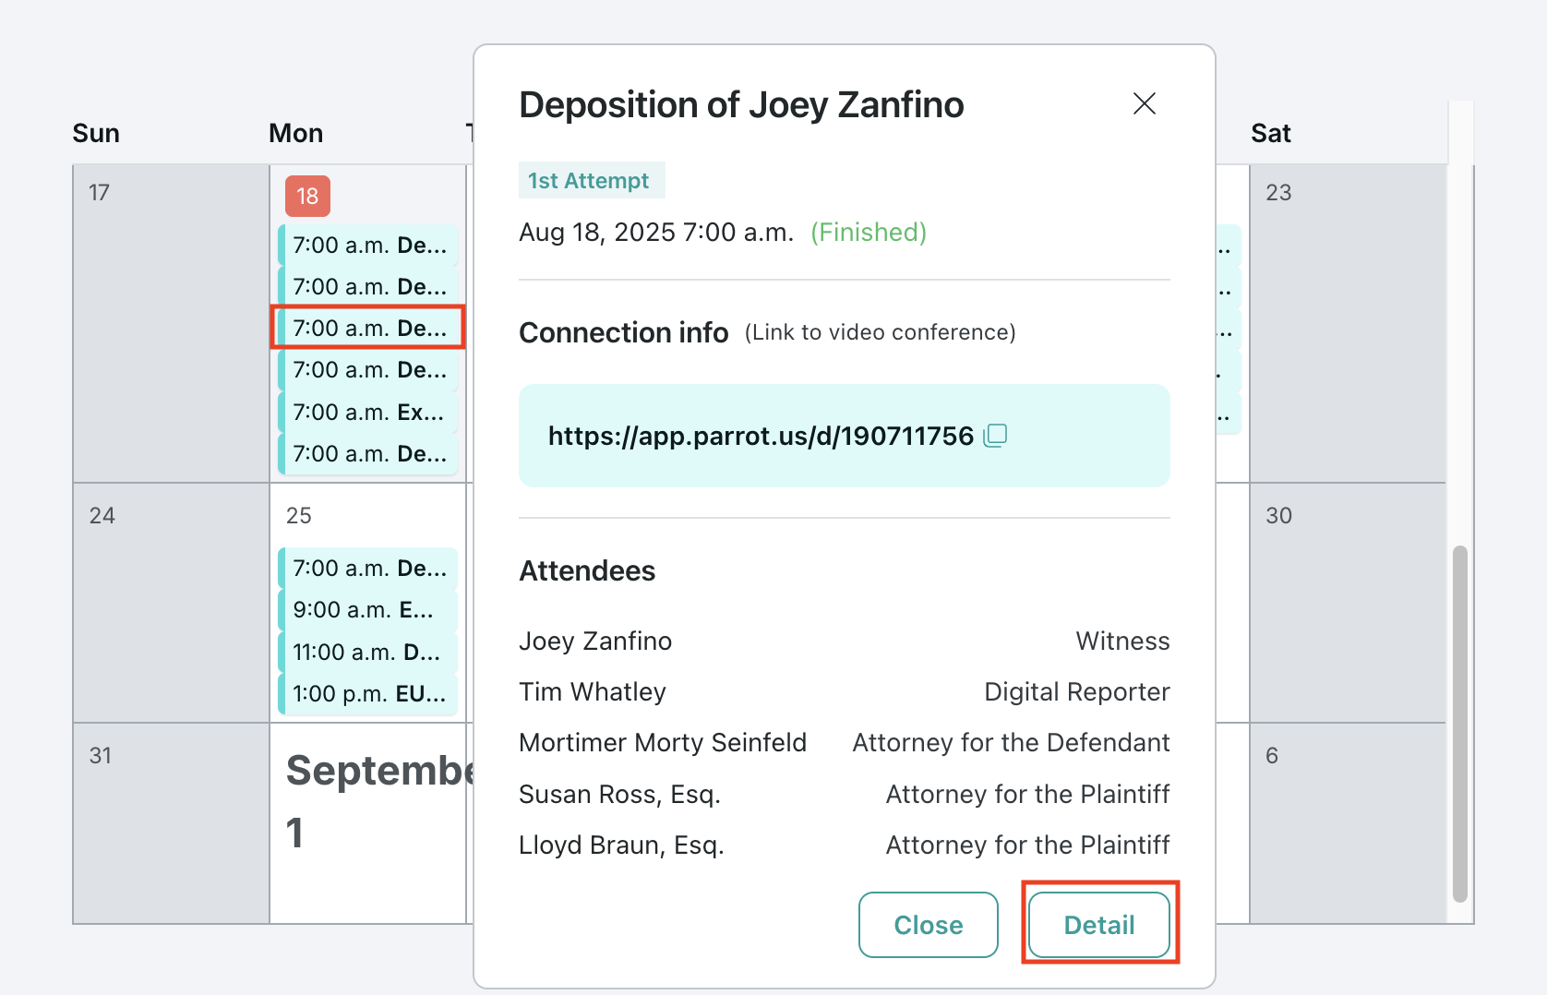Screen dimensions: 1547x995
Task: Click the 1st Attempt badge
Action: [x=592, y=180]
